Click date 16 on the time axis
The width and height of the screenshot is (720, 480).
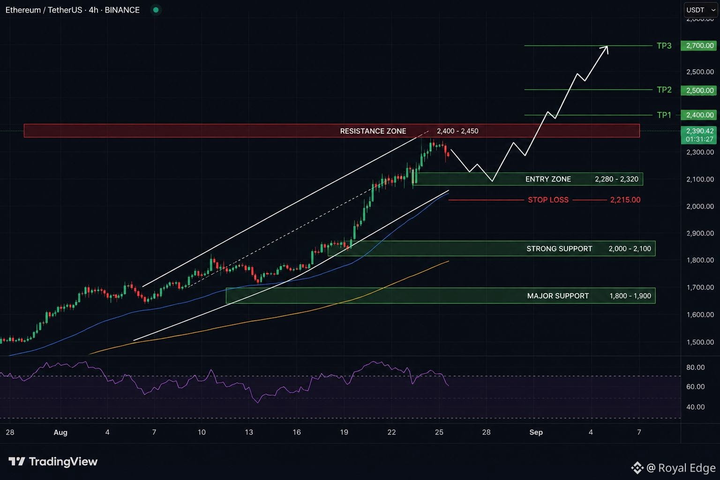tap(297, 432)
